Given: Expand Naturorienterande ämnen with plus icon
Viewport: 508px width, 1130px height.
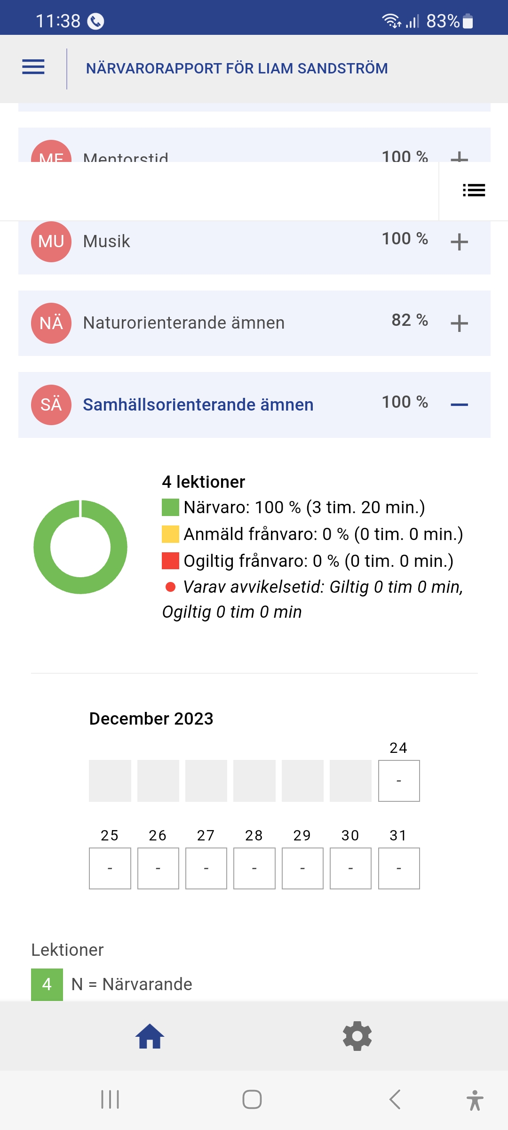Looking at the screenshot, I should 459,323.
